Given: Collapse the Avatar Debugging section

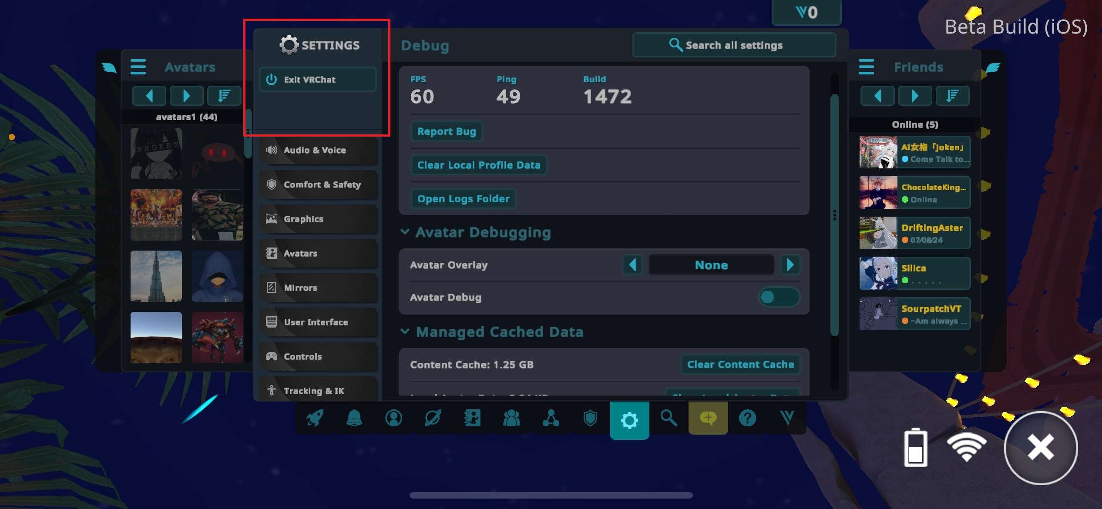Looking at the screenshot, I should [405, 232].
